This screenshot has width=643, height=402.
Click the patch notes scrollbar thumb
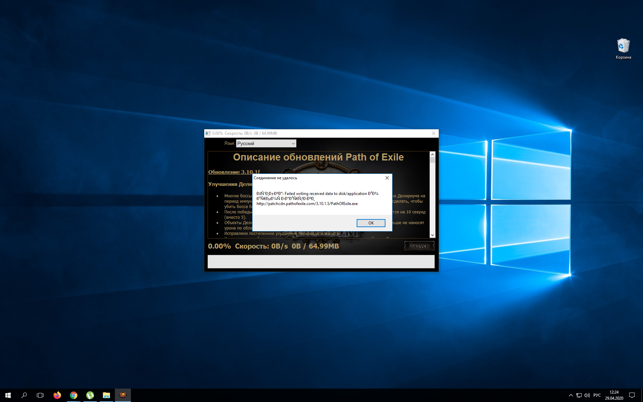click(x=432, y=160)
